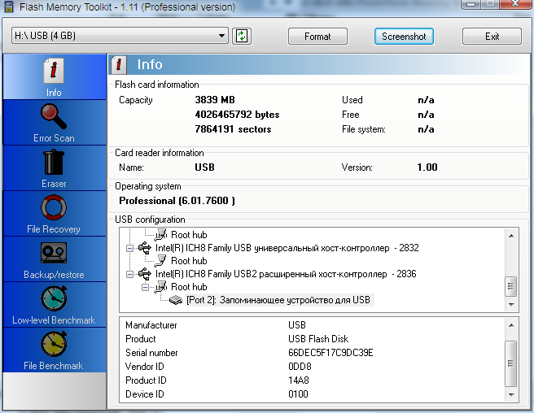Click the 7864191 sectors value
The image size is (534, 413).
[233, 129]
